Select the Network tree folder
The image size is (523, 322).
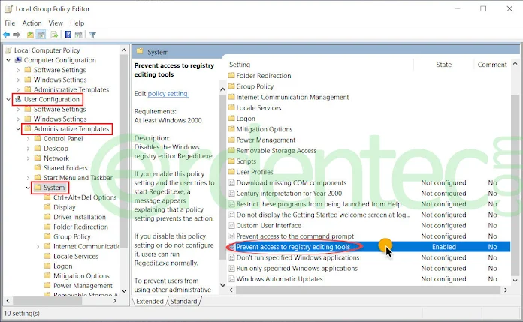(x=56, y=158)
